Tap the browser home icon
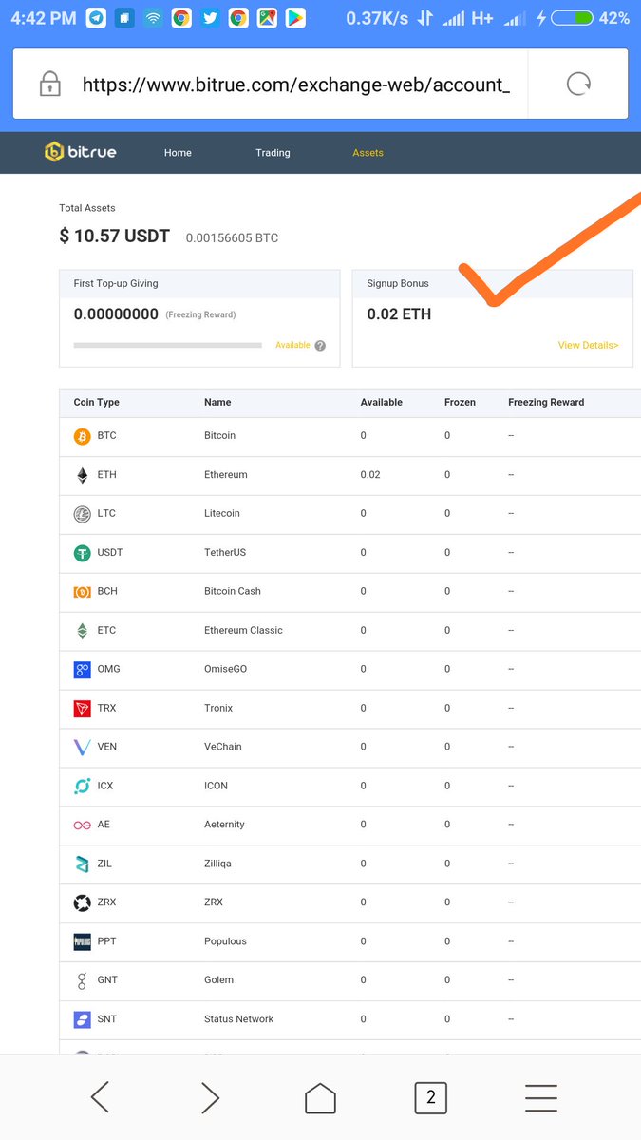 tap(320, 1098)
